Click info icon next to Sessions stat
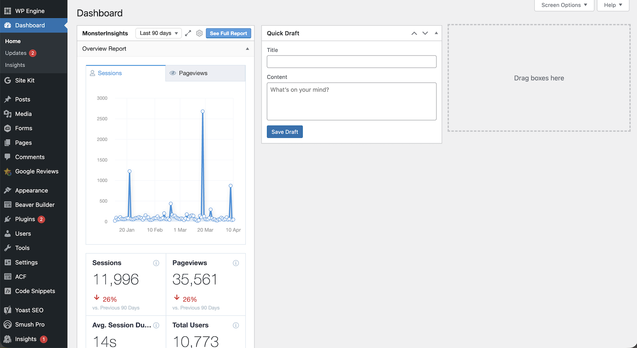This screenshot has height=348, width=637. point(156,263)
